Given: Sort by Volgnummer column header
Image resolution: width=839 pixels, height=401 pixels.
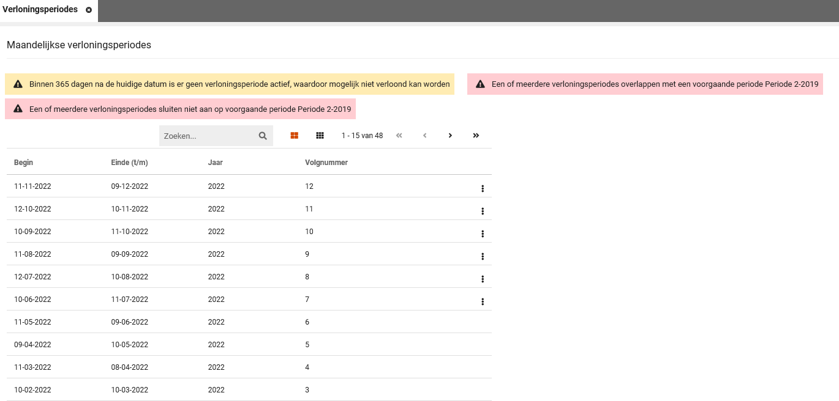Looking at the screenshot, I should point(326,163).
